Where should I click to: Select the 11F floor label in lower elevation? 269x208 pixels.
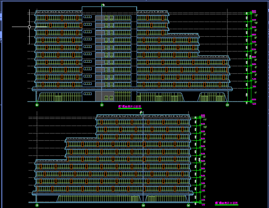pyautogui.click(x=205, y=120)
